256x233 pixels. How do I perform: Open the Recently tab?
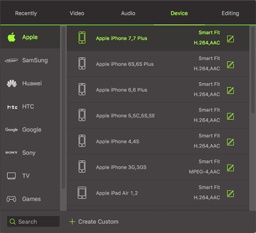pyautogui.click(x=26, y=13)
